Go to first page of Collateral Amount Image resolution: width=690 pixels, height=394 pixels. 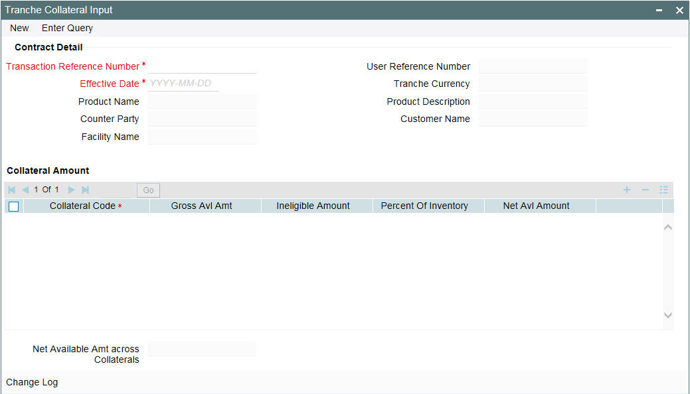[12, 190]
